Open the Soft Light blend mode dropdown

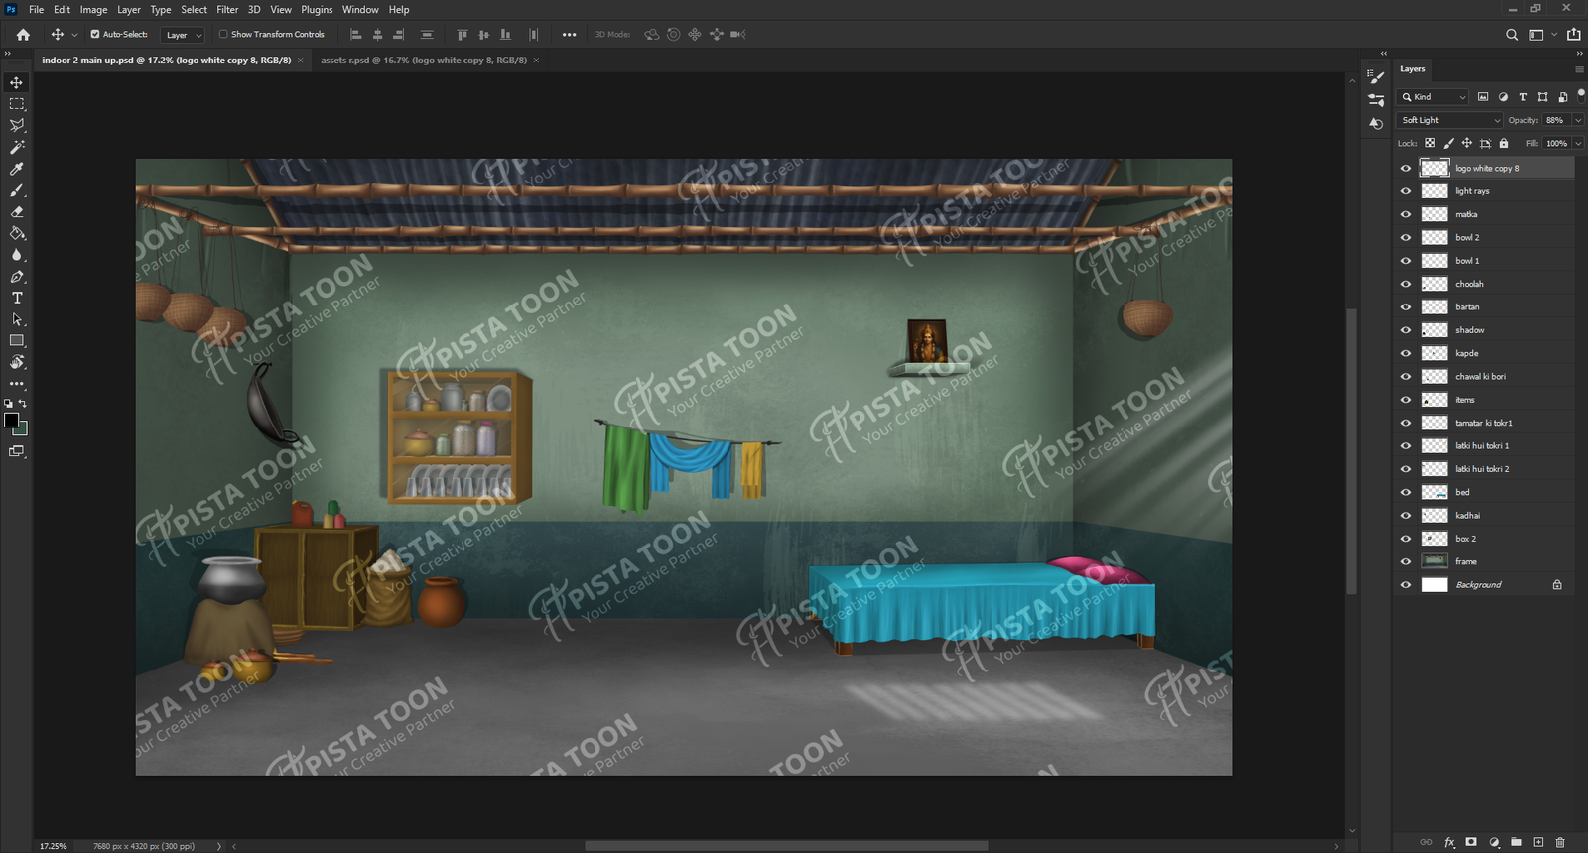point(1450,120)
